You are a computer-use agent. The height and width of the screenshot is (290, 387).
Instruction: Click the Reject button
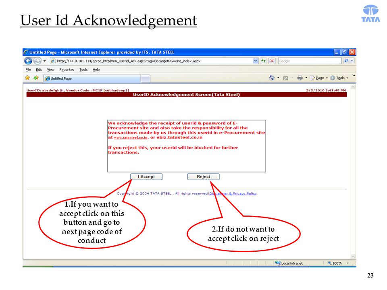pos(203,177)
